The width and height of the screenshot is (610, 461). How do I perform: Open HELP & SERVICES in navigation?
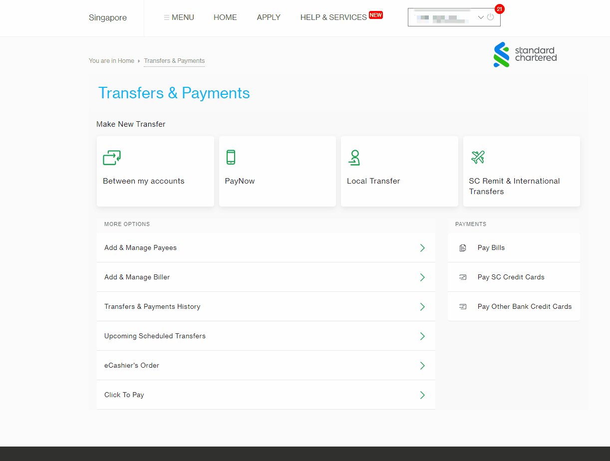click(333, 17)
